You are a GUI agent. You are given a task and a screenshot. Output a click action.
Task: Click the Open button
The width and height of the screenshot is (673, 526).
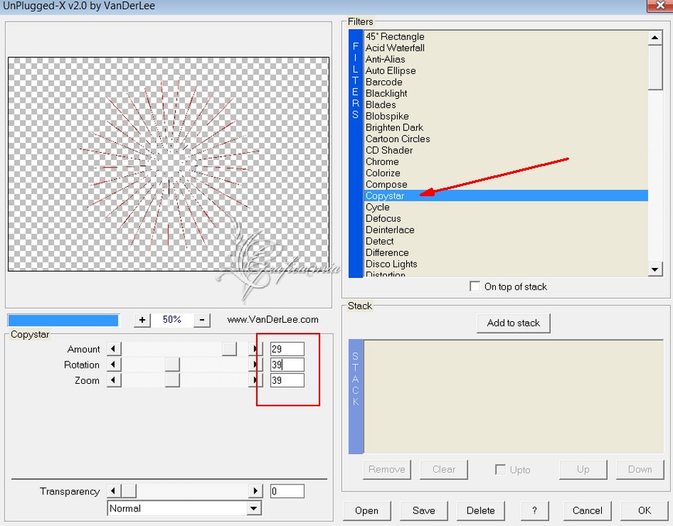pyautogui.click(x=367, y=511)
